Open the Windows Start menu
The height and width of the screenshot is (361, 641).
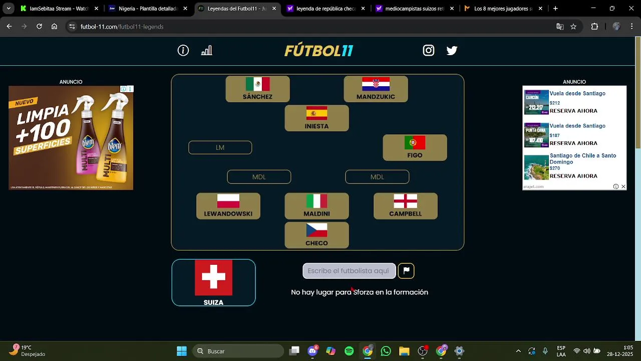click(x=182, y=351)
